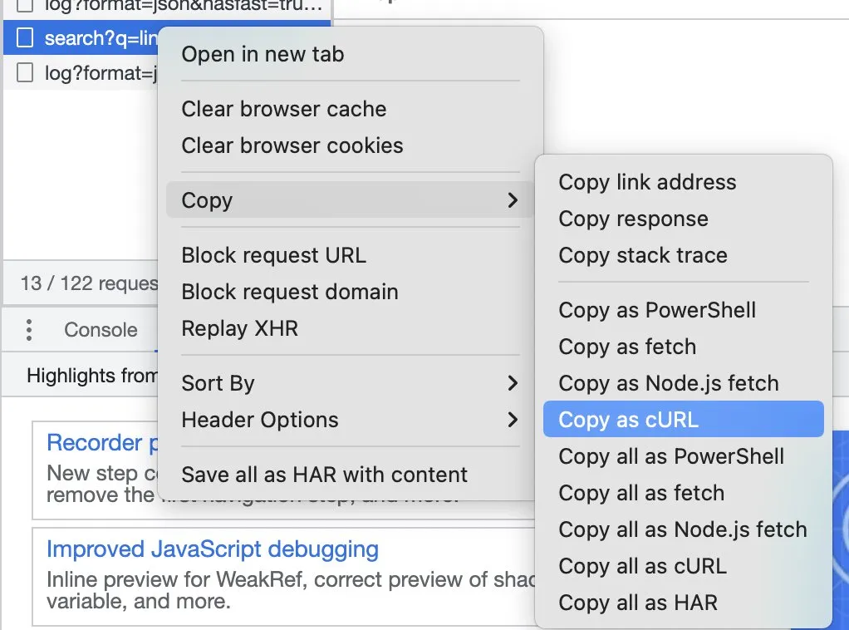849x630 pixels.
Task: Open the 'Recorder' highlight link
Action: pos(102,442)
